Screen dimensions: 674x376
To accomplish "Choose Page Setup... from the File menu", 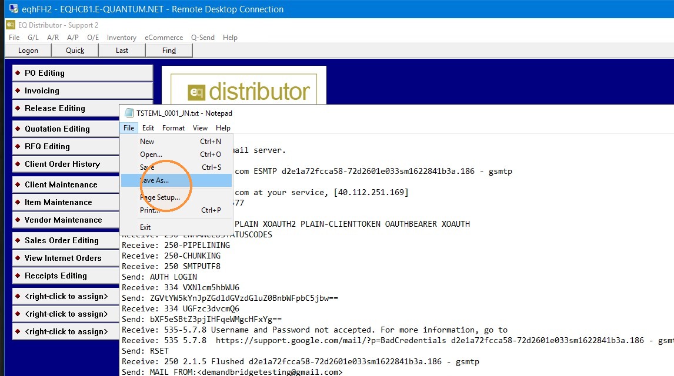I will pos(176,197).
